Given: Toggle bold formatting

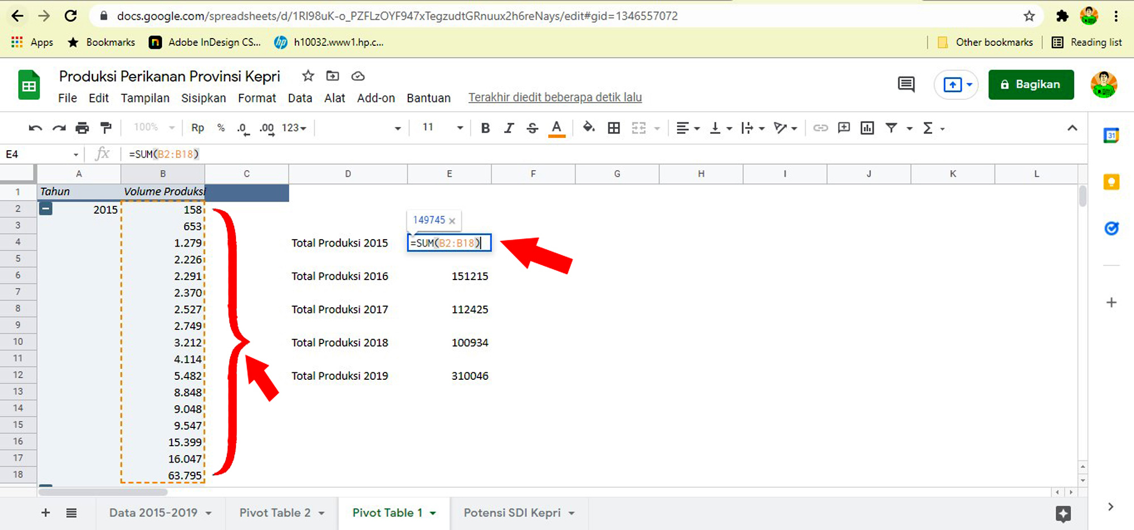Looking at the screenshot, I should click(485, 128).
